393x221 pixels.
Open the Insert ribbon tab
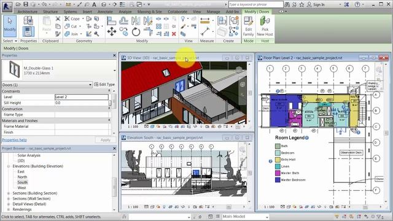pos(87,12)
